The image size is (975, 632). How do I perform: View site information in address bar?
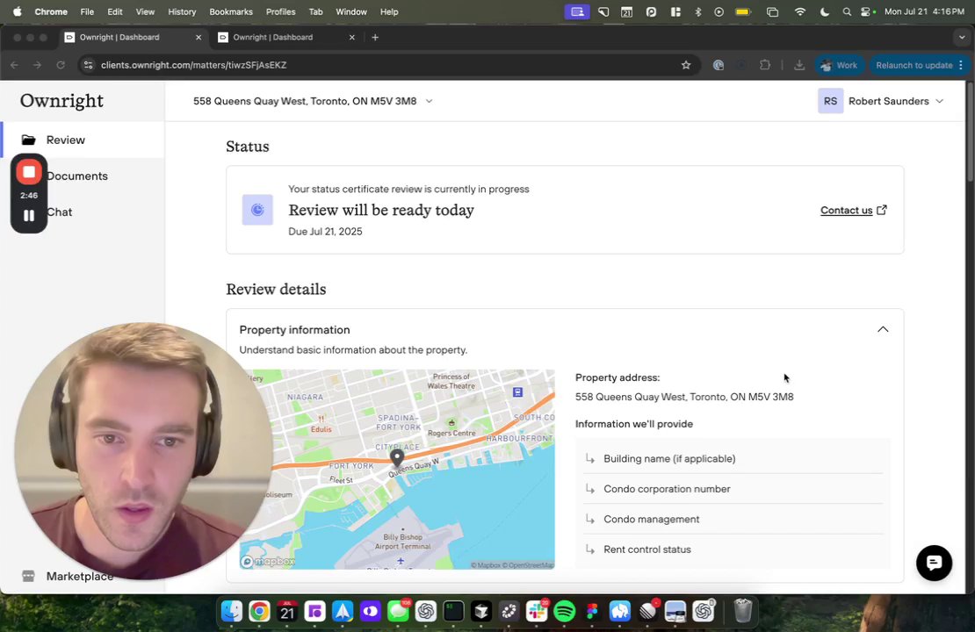click(89, 65)
